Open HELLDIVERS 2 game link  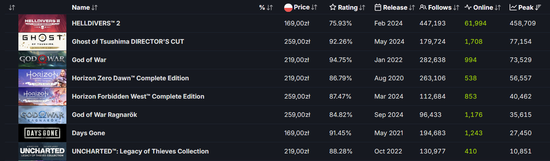click(96, 23)
